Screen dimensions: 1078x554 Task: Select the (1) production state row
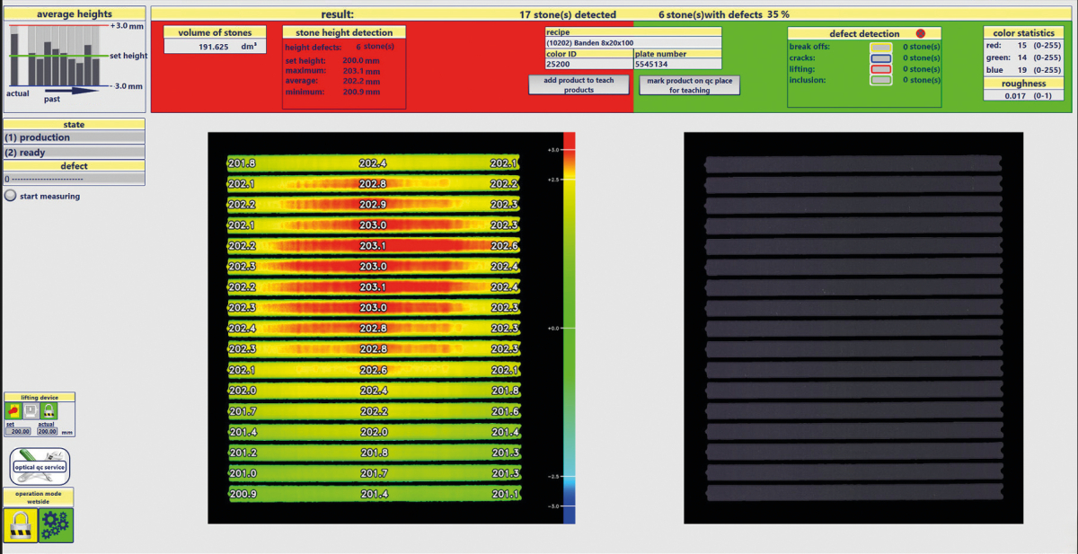74,137
